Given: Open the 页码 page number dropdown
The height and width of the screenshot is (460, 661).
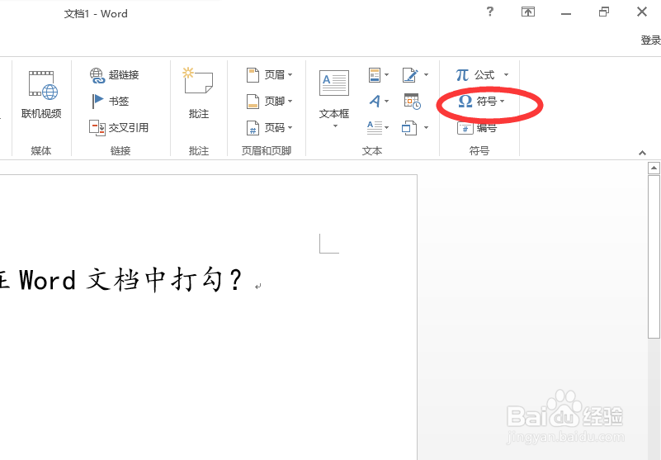Looking at the screenshot, I should [270, 127].
